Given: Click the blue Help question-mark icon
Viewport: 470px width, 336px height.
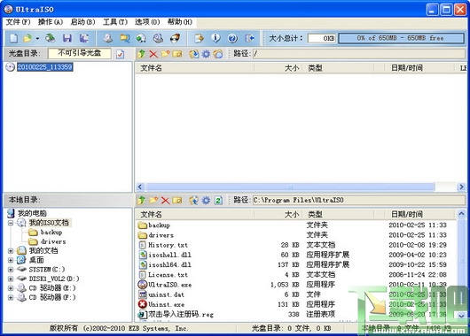Looking at the screenshot, I should pyautogui.click(x=232, y=38).
